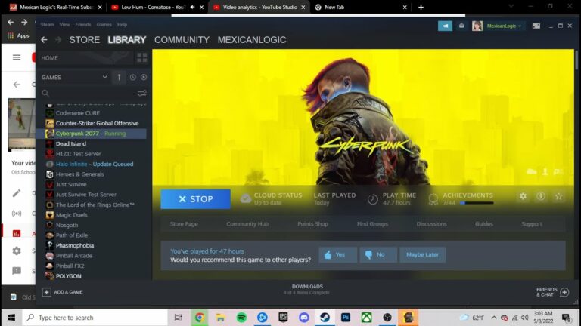Switch library to grid collections view

(x=141, y=58)
